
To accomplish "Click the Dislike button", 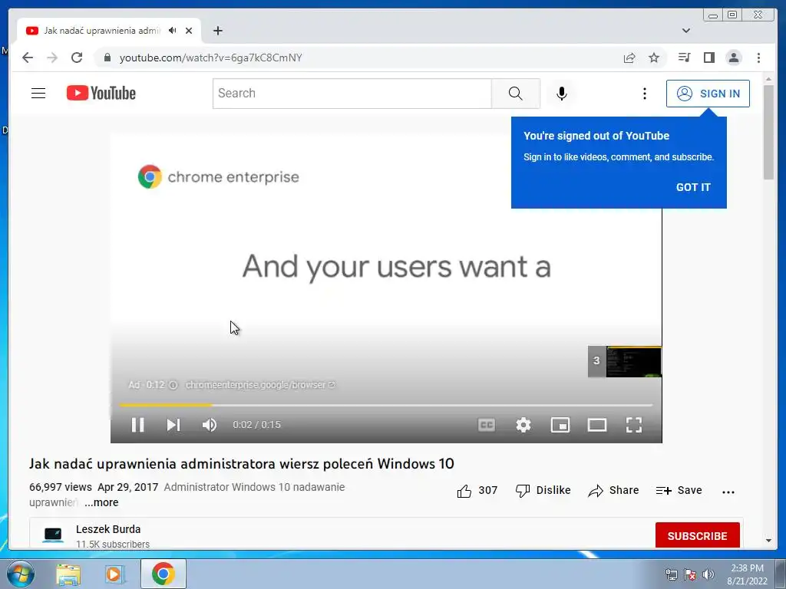I will [x=543, y=490].
